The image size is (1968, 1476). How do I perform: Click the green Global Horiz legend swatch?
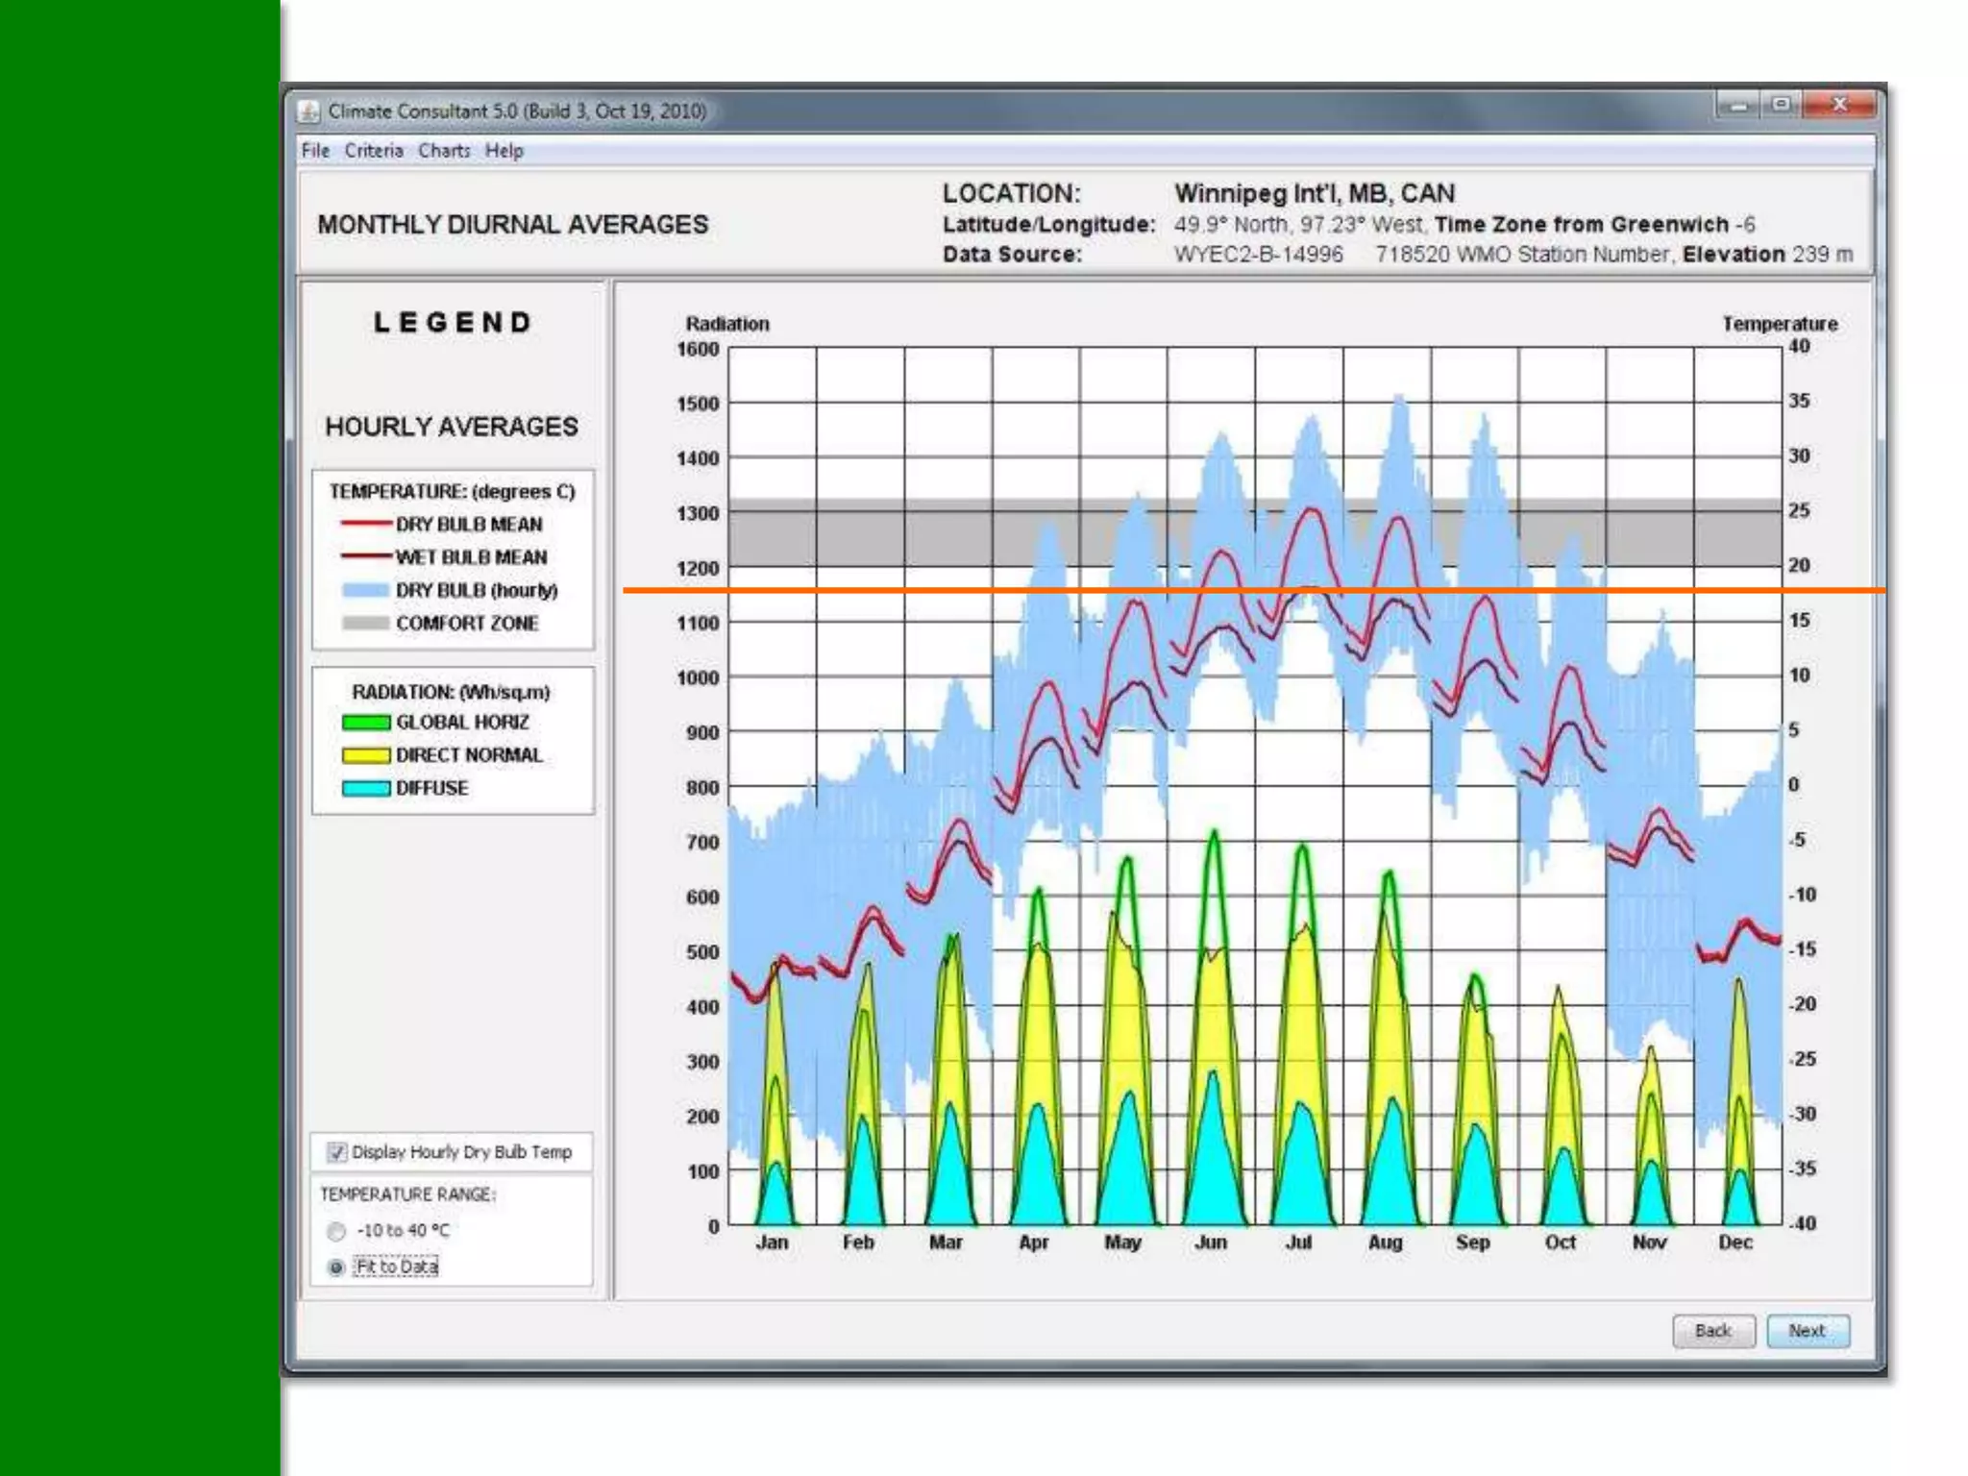(365, 723)
